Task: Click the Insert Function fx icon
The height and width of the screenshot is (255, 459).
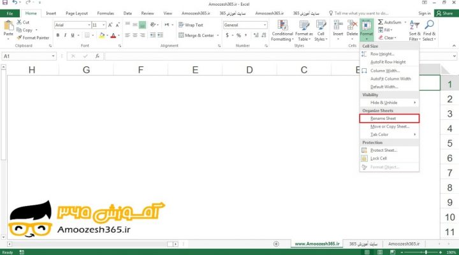Action: [97, 56]
